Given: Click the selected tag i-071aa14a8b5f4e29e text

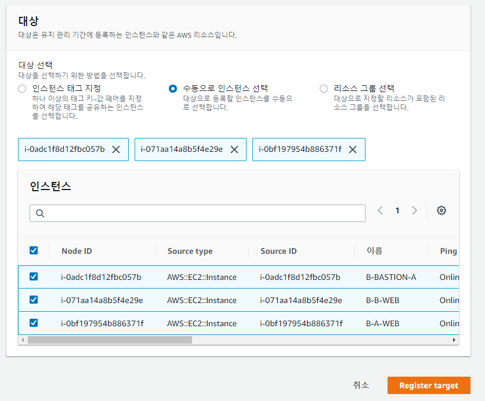Looking at the screenshot, I should [182, 150].
